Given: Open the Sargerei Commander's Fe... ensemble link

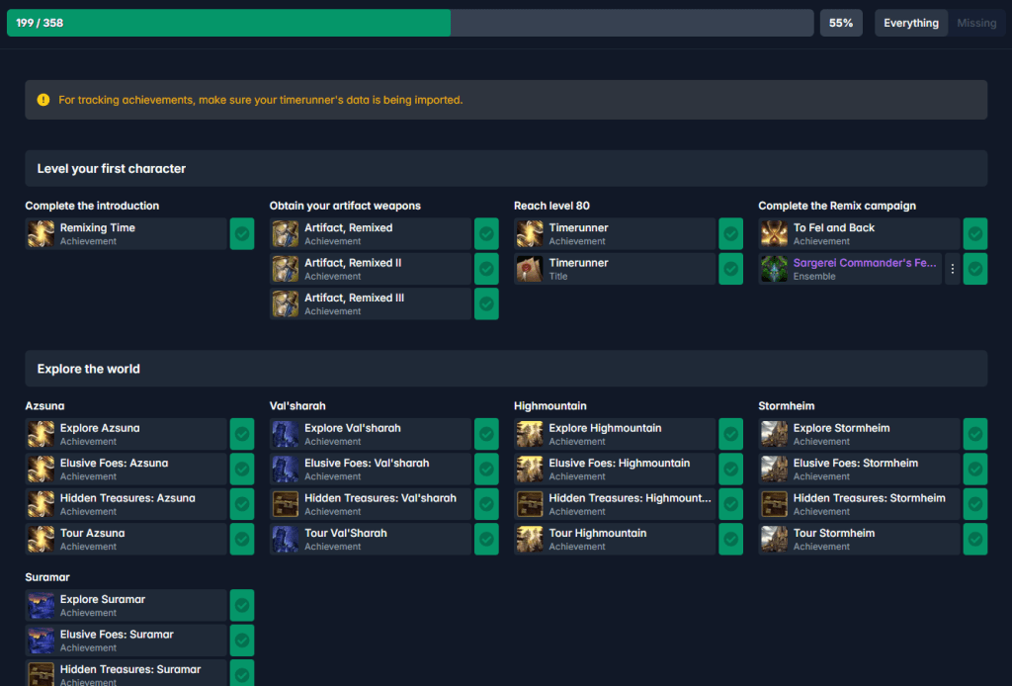Looking at the screenshot, I should click(x=865, y=263).
